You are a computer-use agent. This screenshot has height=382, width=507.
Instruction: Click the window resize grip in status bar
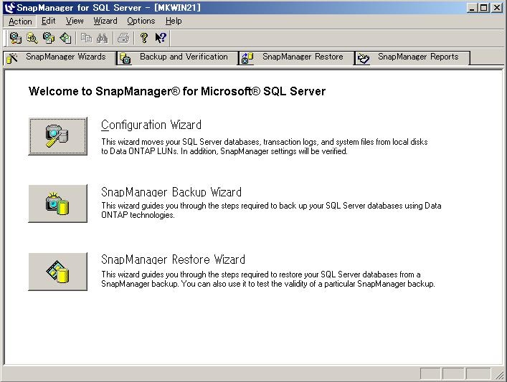pyautogui.click(x=499, y=375)
